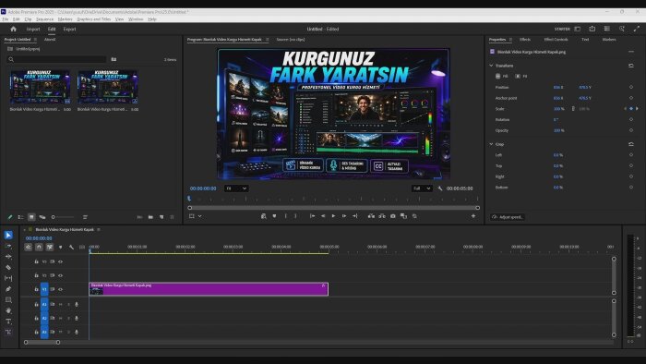Select the Selection tool in timeline toolbar
646x364 pixels.
pyautogui.click(x=8, y=235)
